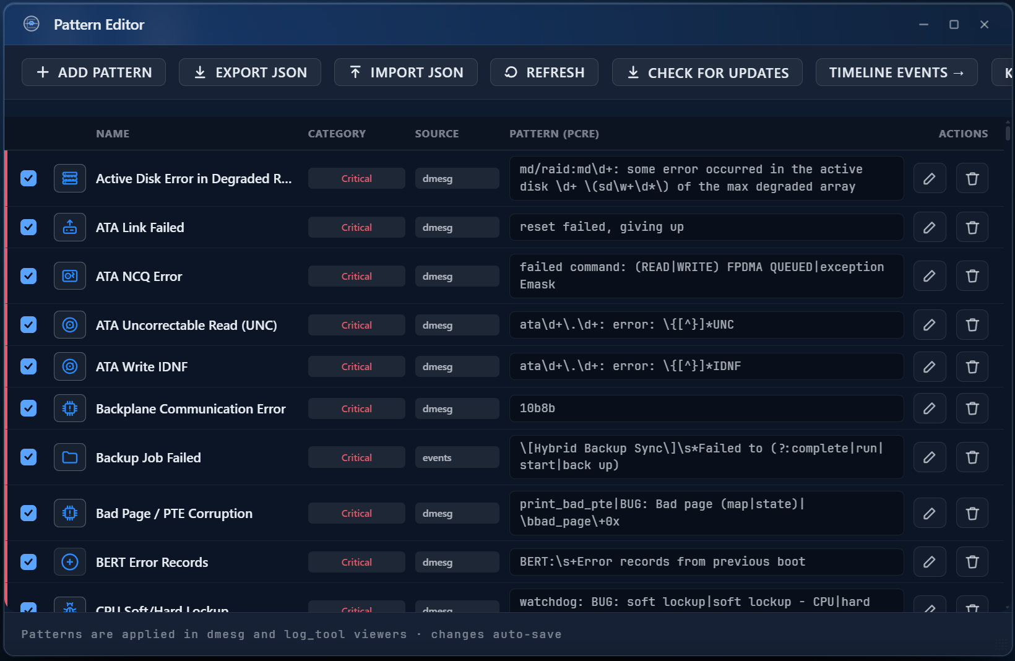Sort by the Name column header
The width and height of the screenshot is (1015, 661).
click(113, 134)
